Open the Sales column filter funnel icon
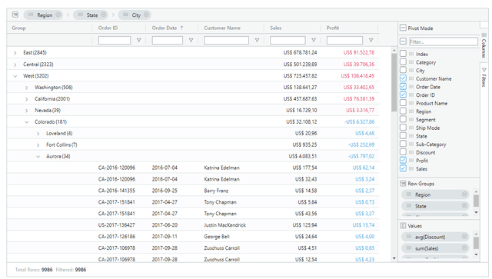This screenshot has width=492, height=279. click(x=313, y=40)
